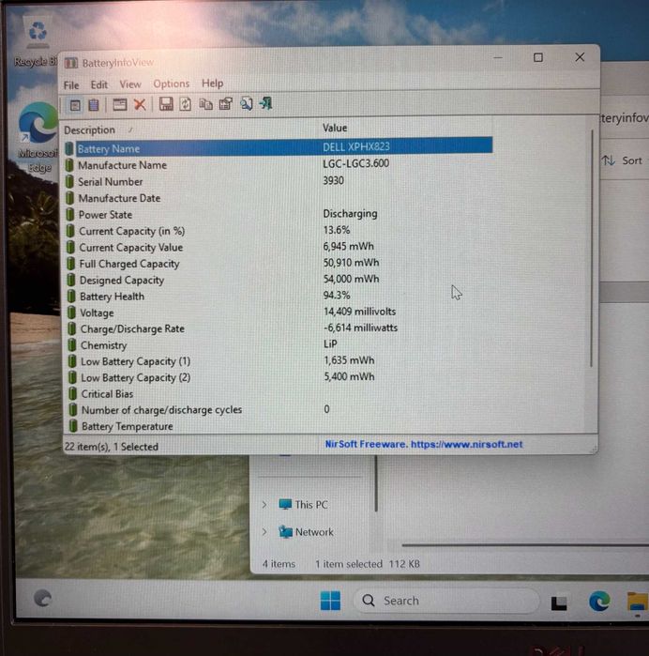
Task: Open Properties from the toolbar icon
Action: pos(226,104)
